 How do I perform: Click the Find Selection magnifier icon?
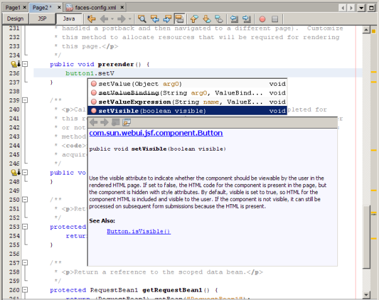click(x=142, y=19)
